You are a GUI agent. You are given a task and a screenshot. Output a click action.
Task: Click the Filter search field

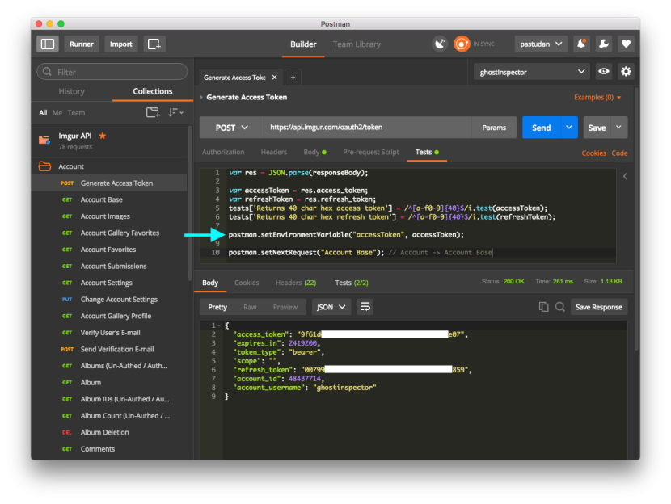click(x=112, y=72)
